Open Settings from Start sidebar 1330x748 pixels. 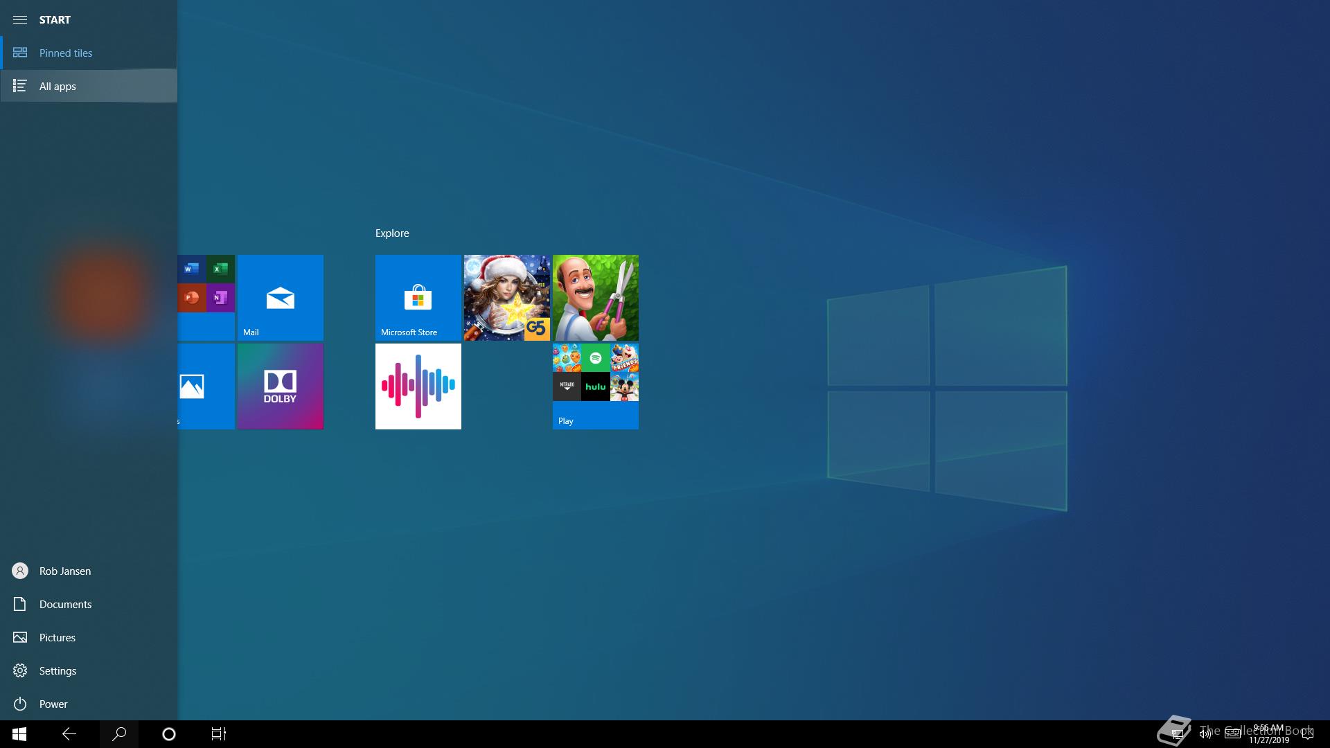click(89, 670)
